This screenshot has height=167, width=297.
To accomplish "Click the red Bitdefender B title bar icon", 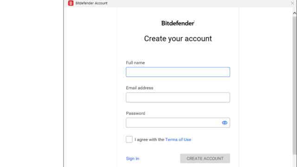I will (71, 3).
